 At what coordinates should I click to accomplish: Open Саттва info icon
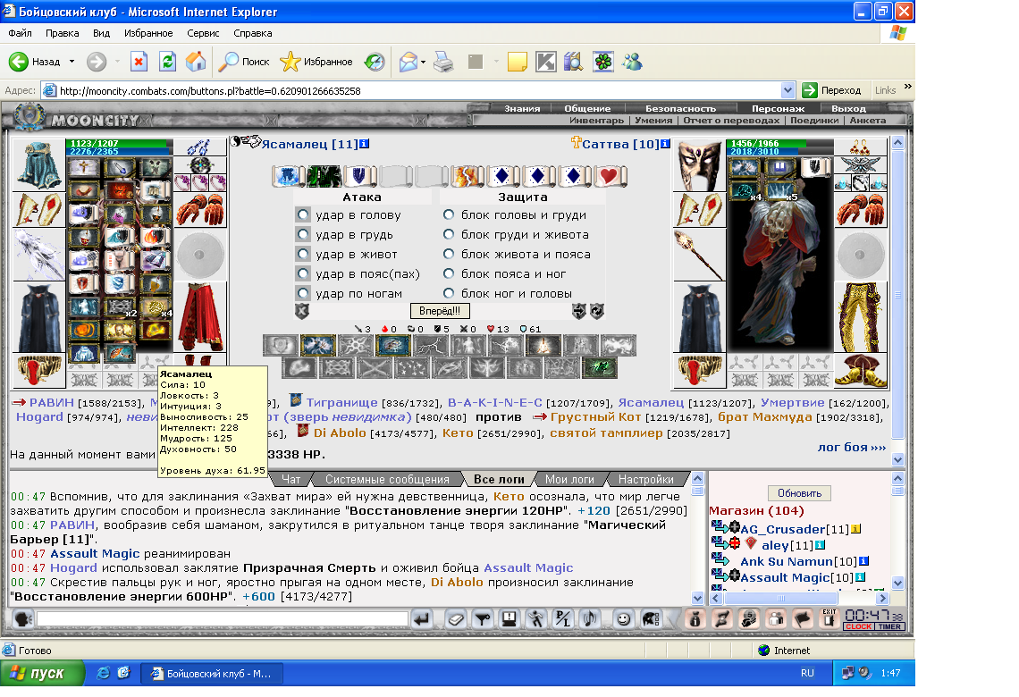tap(665, 144)
